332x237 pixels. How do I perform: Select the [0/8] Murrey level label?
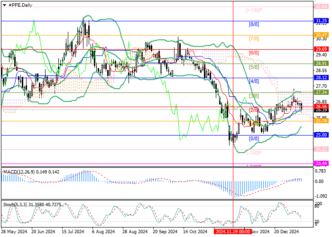[x=254, y=138]
